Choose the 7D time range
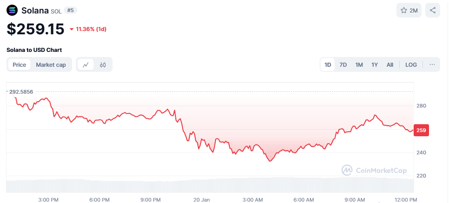Viewport: 449px width, 203px height. (x=343, y=65)
